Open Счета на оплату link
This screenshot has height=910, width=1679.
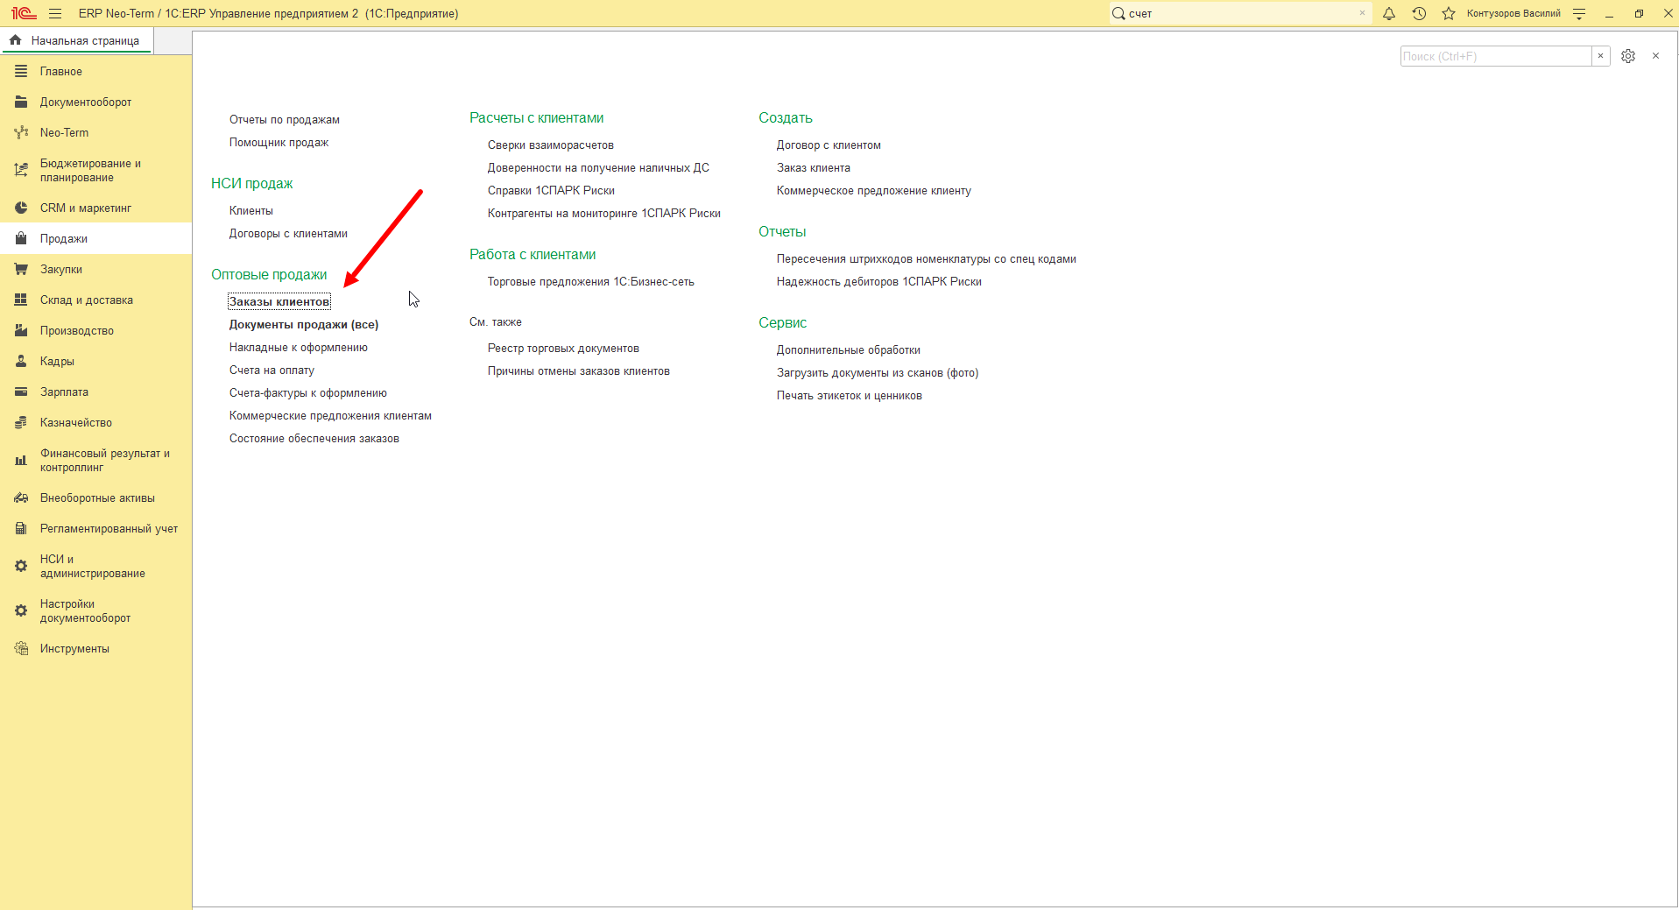tap(272, 370)
